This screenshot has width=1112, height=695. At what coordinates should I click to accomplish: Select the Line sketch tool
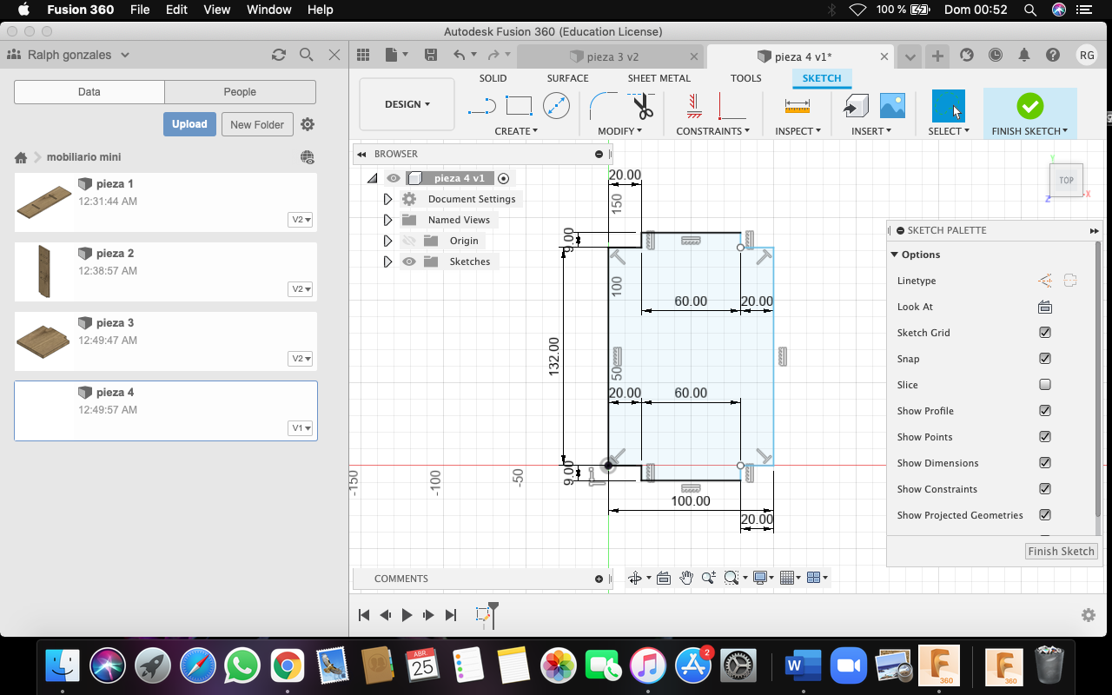481,106
